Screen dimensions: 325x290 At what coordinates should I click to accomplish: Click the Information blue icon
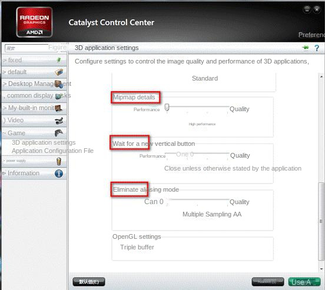(59, 174)
